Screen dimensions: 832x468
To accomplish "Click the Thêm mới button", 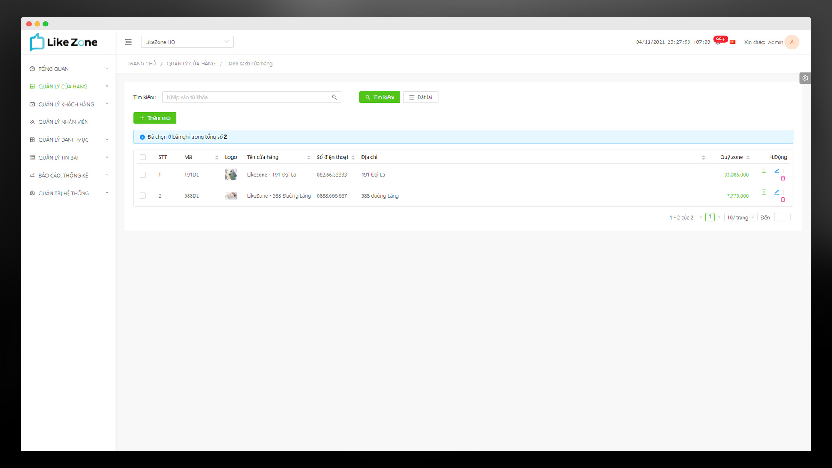I will [155, 117].
